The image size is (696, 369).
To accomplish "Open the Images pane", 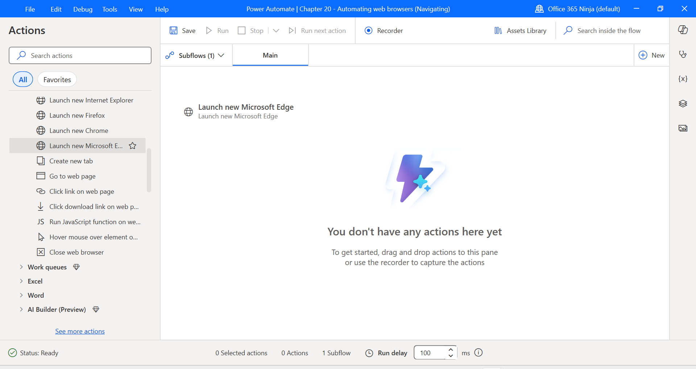I will pyautogui.click(x=683, y=128).
